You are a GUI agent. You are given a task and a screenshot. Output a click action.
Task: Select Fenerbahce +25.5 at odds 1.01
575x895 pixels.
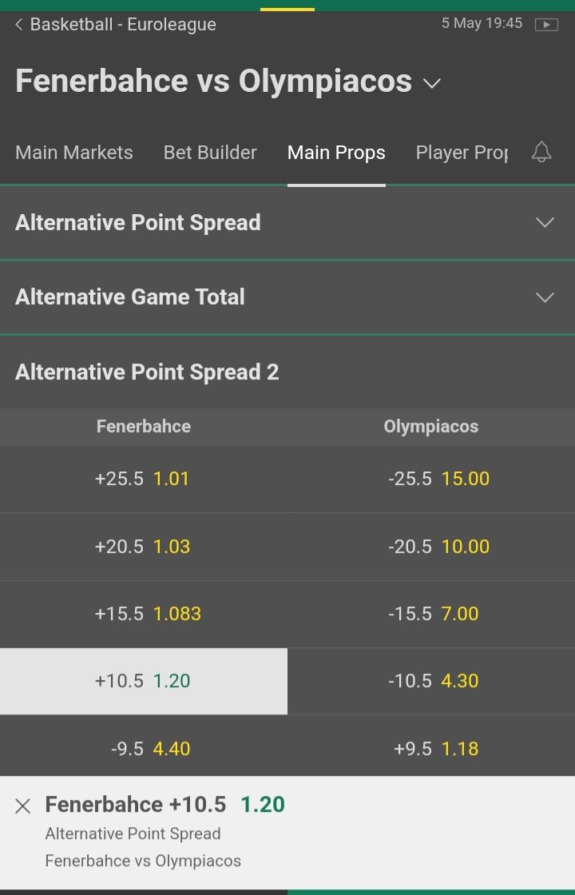[144, 479]
